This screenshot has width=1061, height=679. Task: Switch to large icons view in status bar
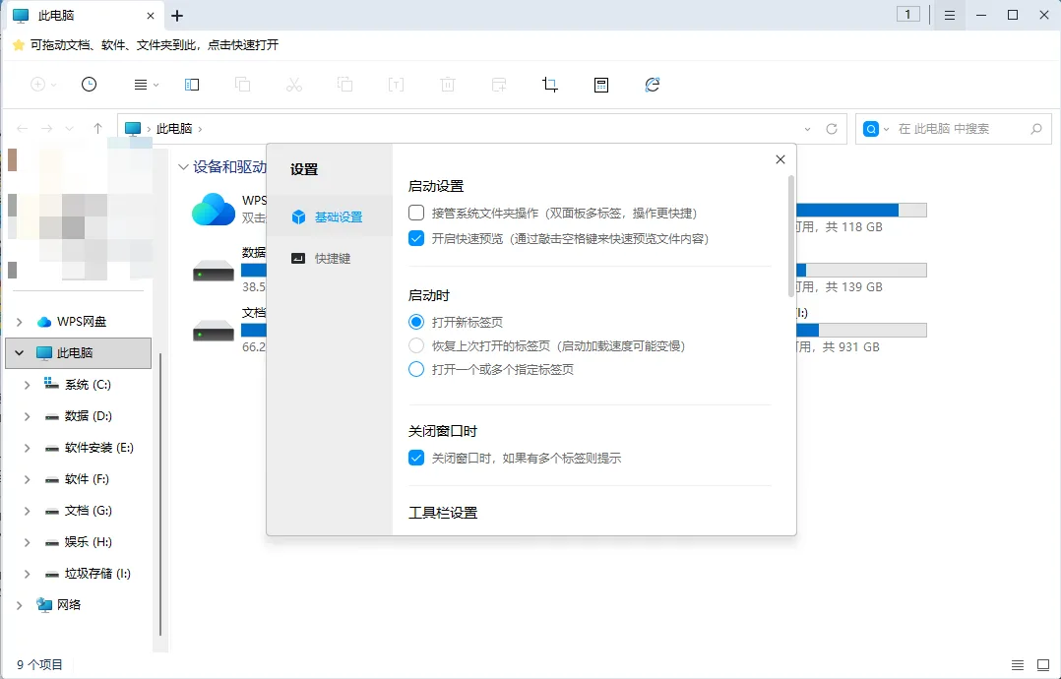(1042, 665)
